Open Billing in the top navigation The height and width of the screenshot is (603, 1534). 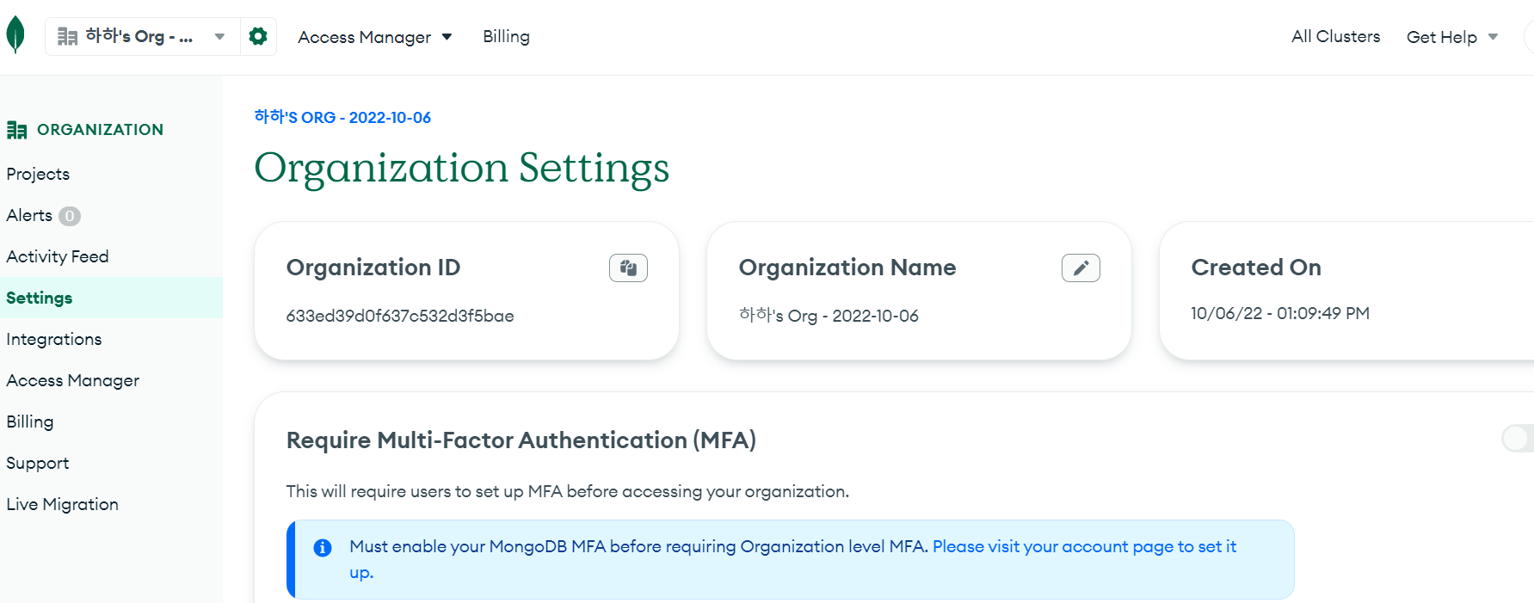tap(506, 36)
